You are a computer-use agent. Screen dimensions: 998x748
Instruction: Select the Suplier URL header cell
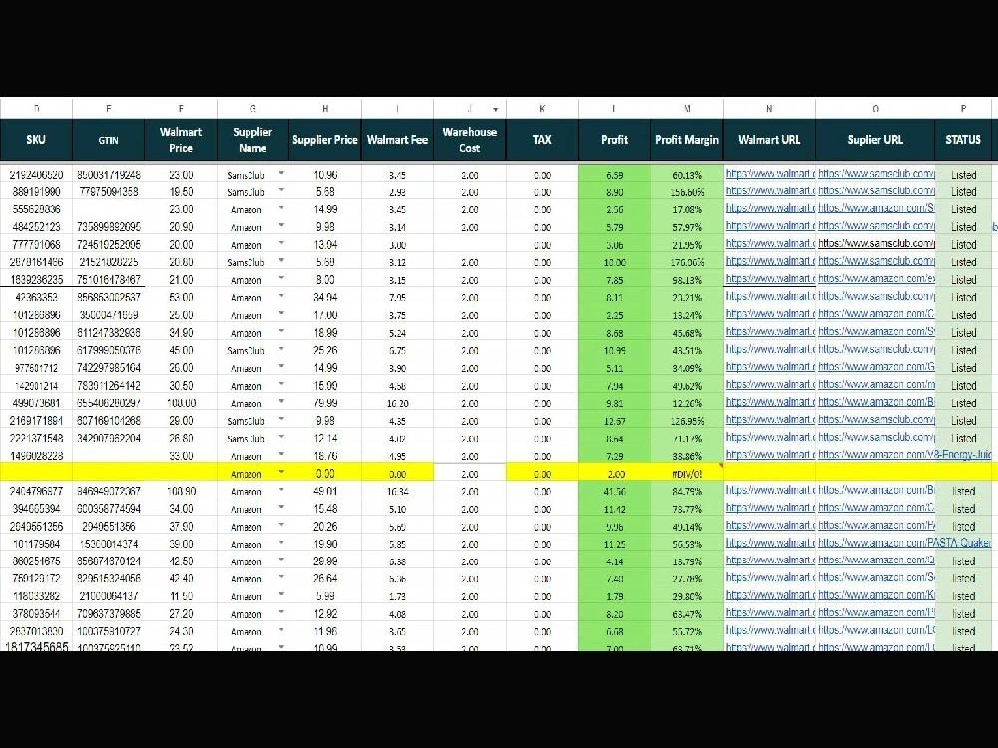875,140
